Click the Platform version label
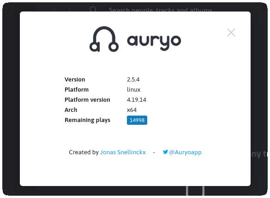The width and height of the screenshot is (270, 198). [x=87, y=99]
